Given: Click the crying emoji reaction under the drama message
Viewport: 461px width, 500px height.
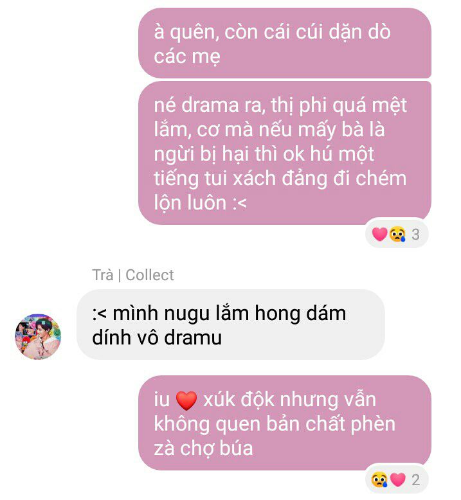Looking at the screenshot, I should [x=397, y=234].
